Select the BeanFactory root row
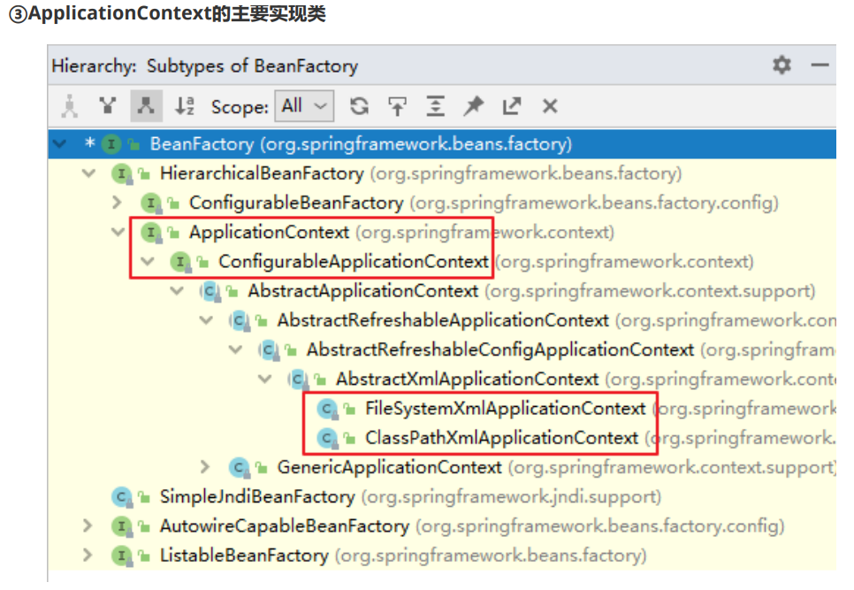The image size is (854, 590). (x=442, y=144)
